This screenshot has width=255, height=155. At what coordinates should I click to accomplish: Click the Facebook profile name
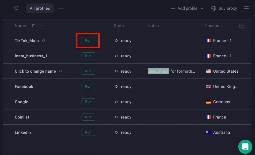click(x=24, y=86)
